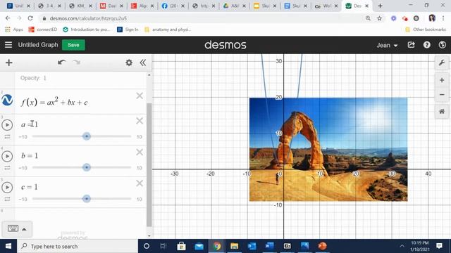Delete the f(x) expression
Image resolution: width=451 pixels, height=253 pixels.
click(140, 96)
